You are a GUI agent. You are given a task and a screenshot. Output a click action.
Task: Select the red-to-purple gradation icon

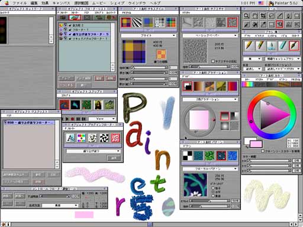coord(233,86)
